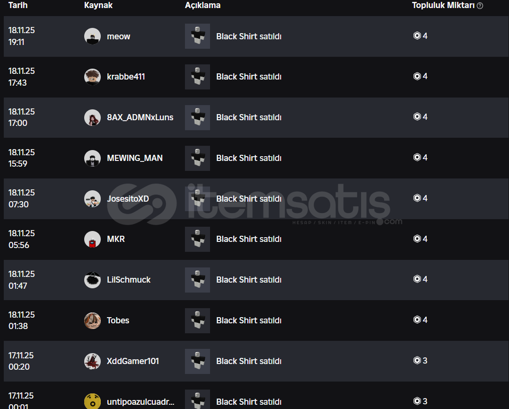The height and width of the screenshot is (409, 509).
Task: Select the MKR red avatar icon
Action: 92,239
